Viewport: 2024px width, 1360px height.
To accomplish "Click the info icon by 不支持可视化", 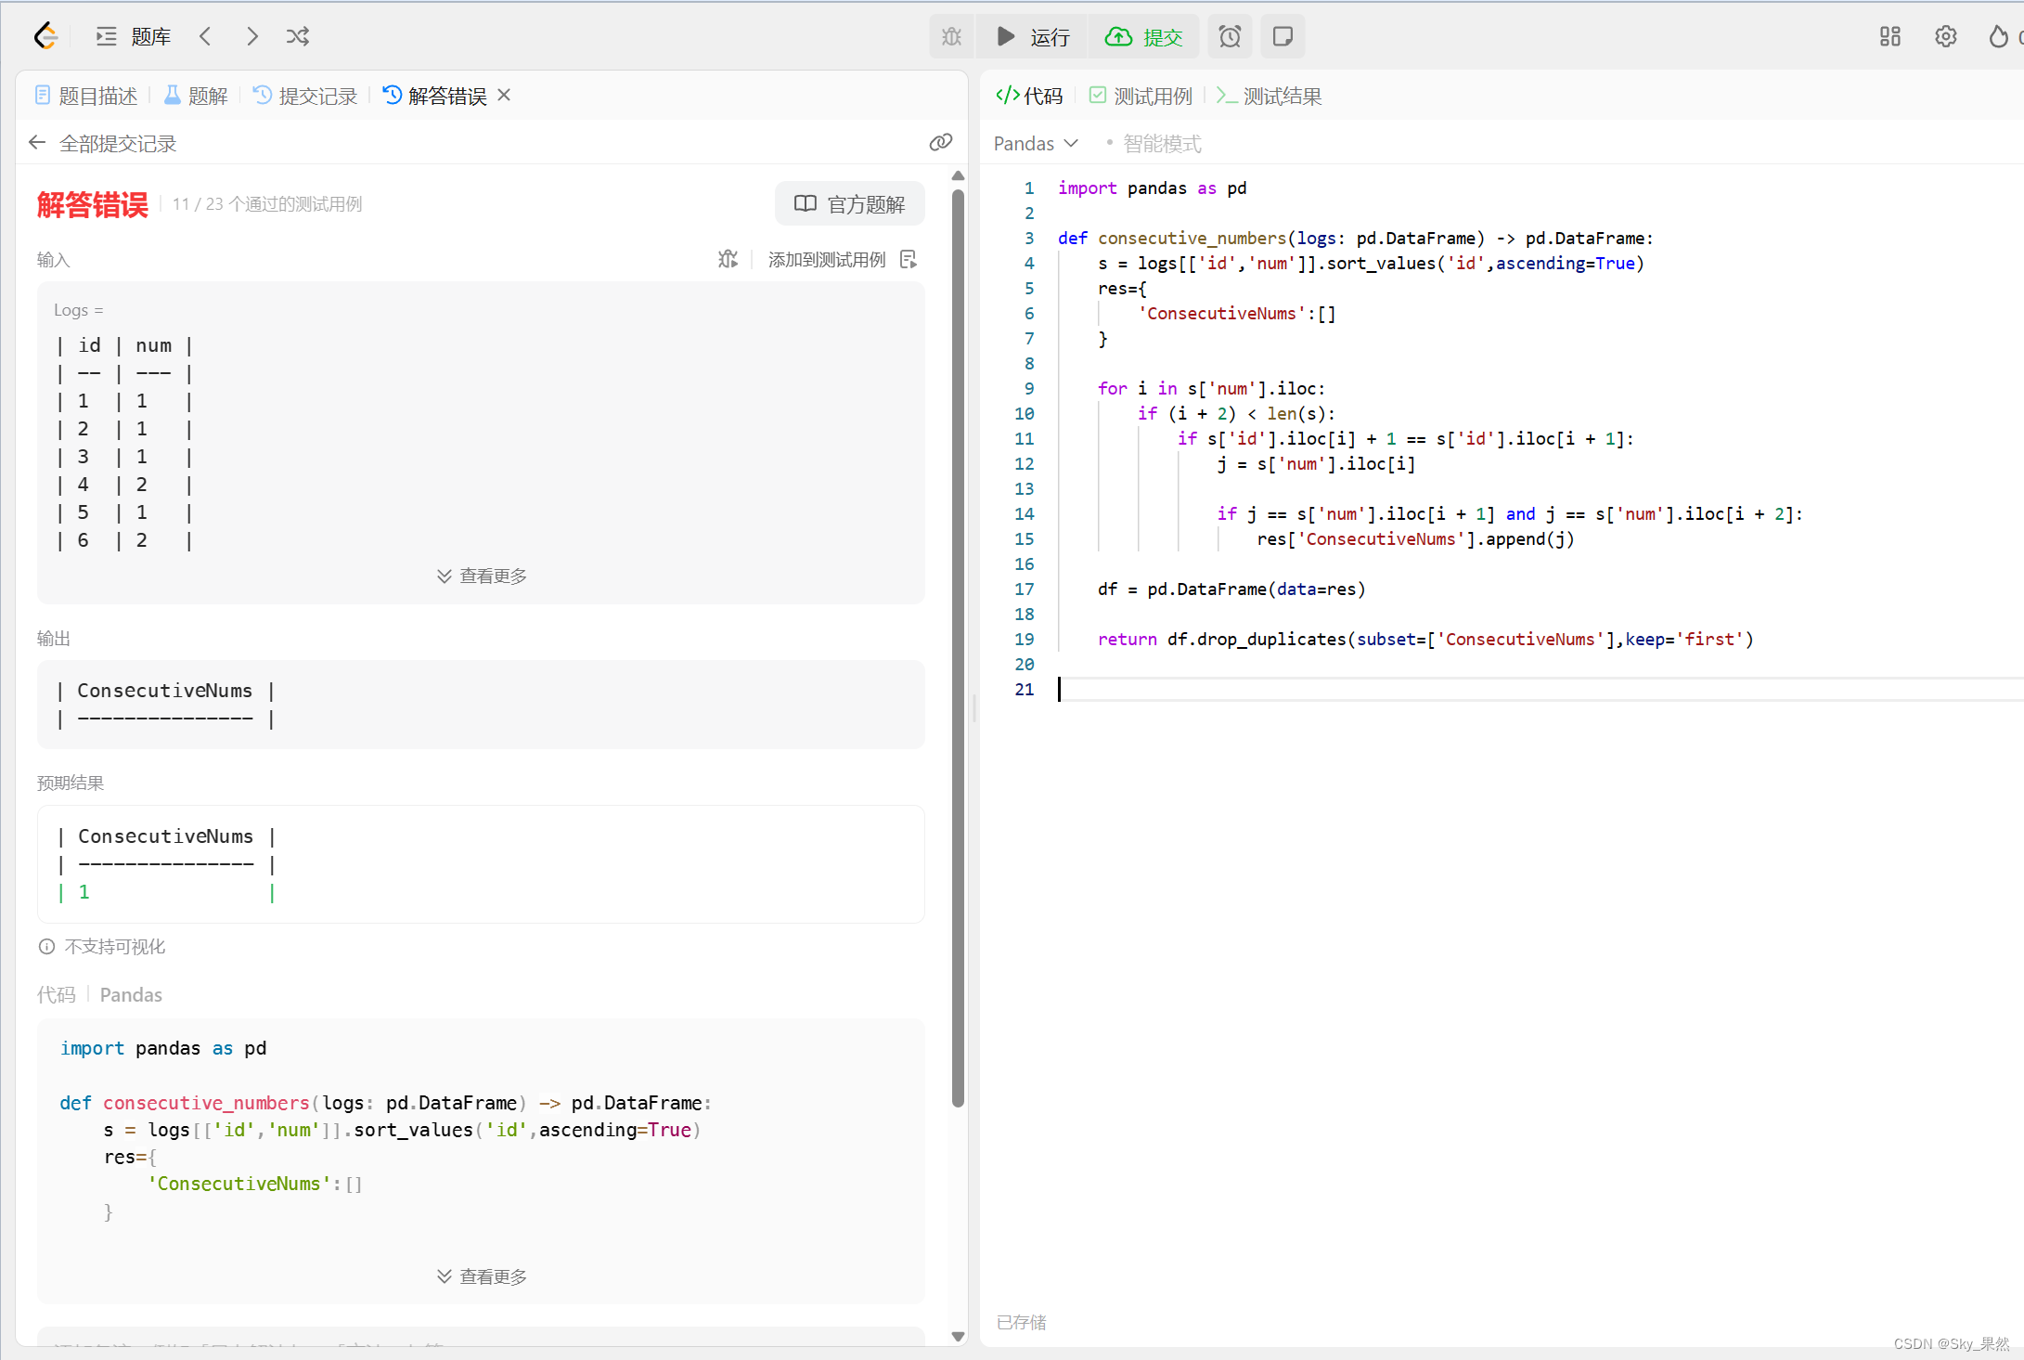I will (x=46, y=946).
